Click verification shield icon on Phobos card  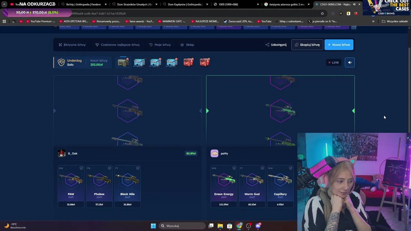[109, 168]
